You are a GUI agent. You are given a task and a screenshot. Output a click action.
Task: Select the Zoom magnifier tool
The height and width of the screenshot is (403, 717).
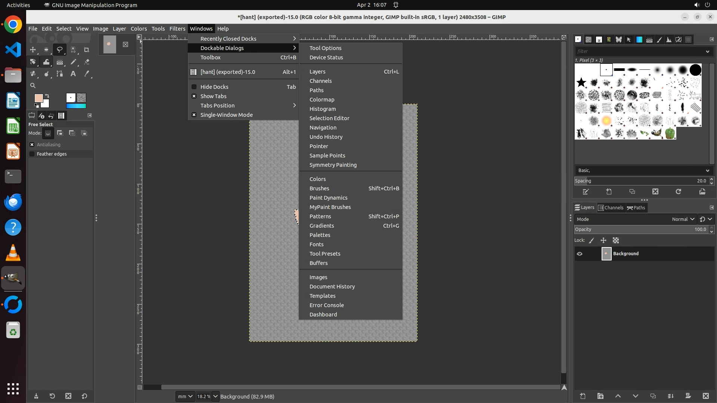point(33,85)
